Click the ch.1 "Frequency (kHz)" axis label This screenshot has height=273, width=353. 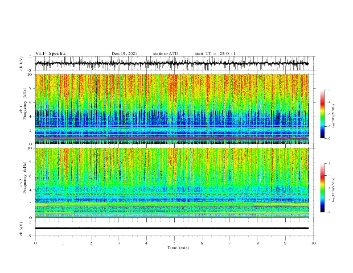[x=25, y=103]
